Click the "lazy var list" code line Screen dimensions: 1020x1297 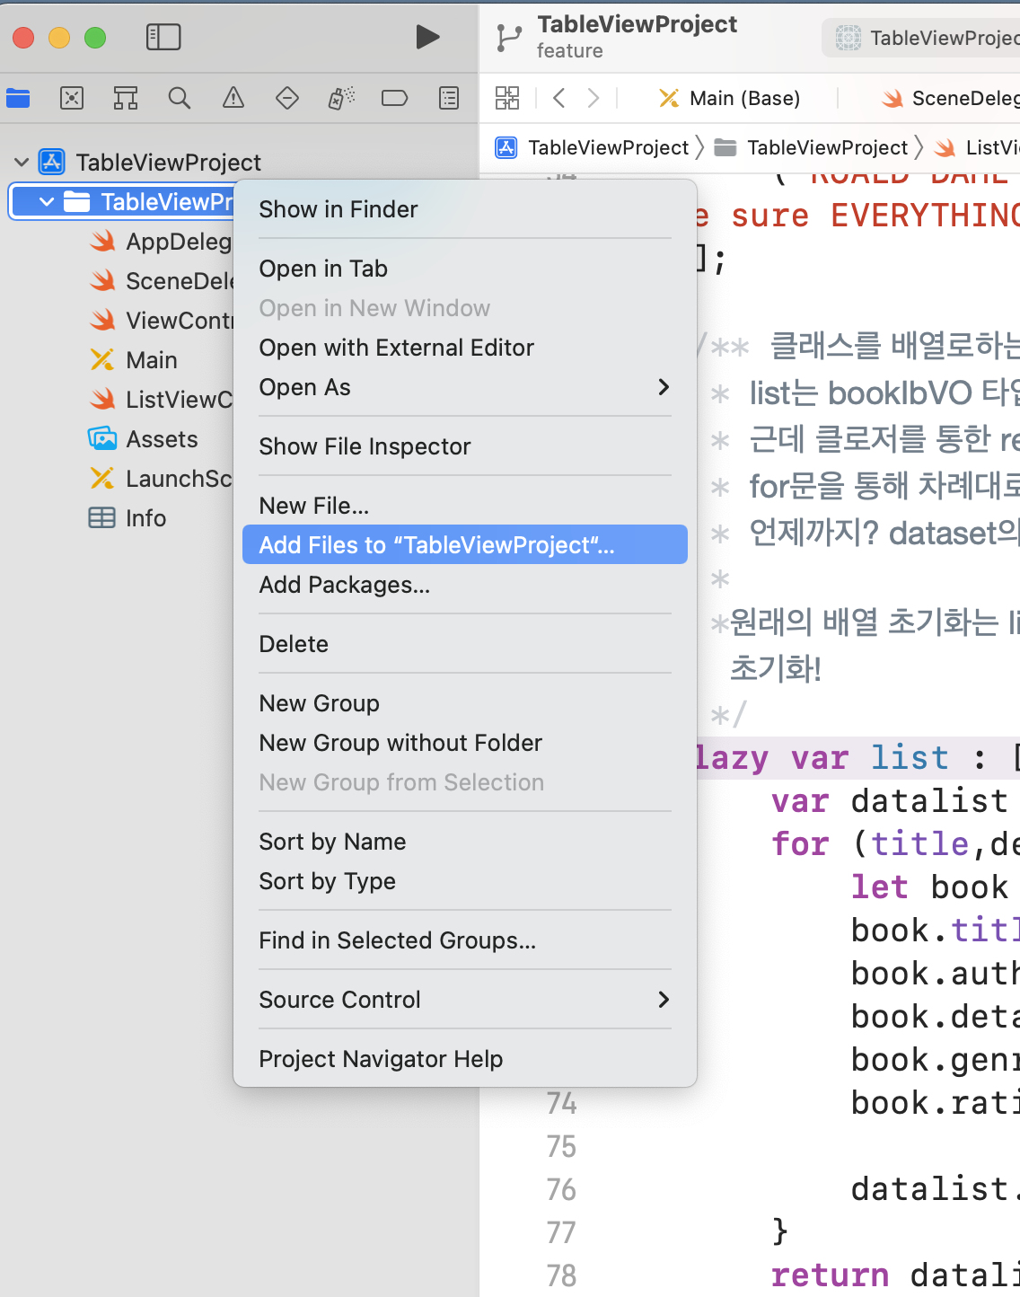point(858,758)
